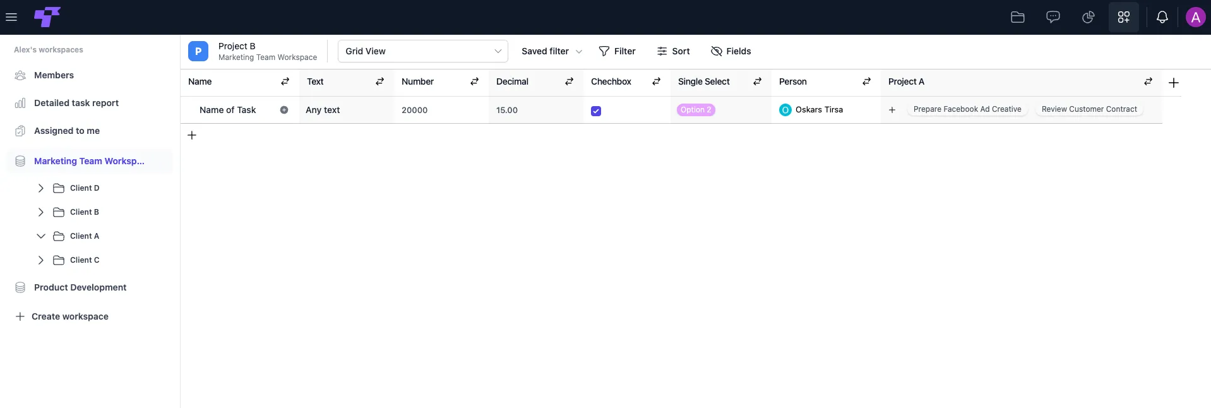1211x408 pixels.
Task: Click the Single Select column header label
Action: [x=704, y=81]
